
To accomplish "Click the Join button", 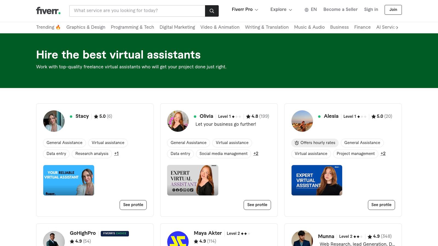I will [x=393, y=10].
